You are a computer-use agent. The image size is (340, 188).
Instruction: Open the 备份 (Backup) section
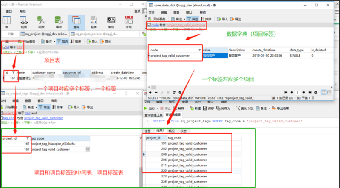point(111,23)
